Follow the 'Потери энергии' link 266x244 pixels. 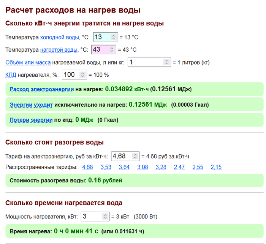pyautogui.click(x=31, y=120)
